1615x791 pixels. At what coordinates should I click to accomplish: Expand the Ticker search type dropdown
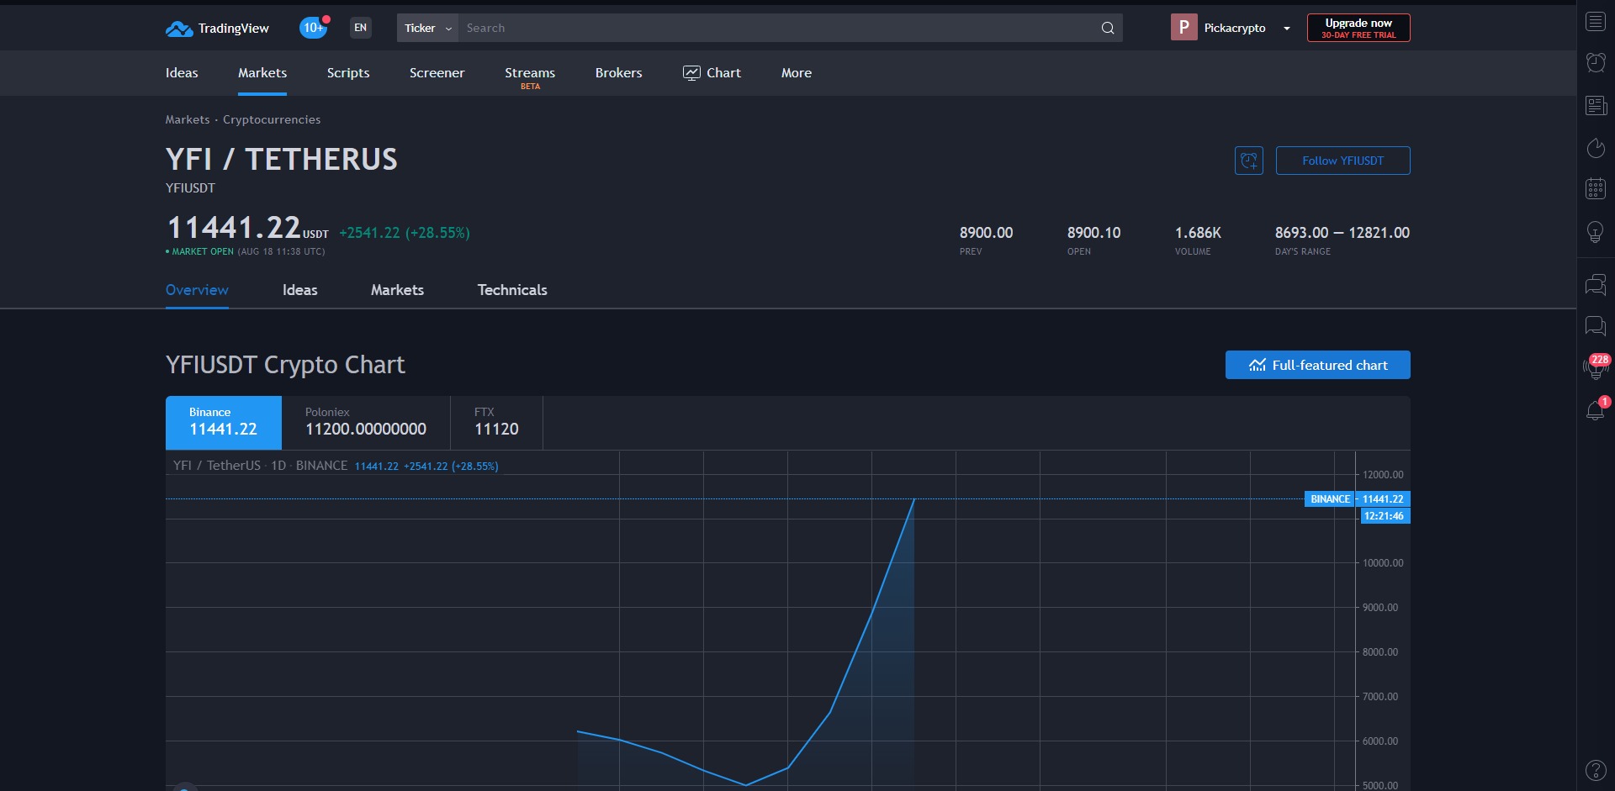tap(427, 28)
